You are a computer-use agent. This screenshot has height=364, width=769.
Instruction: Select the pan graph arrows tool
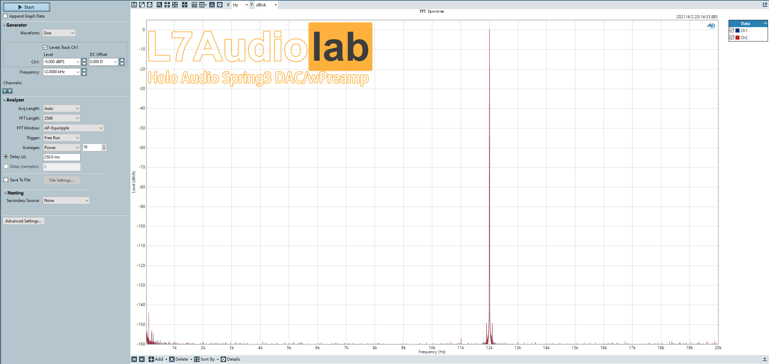[x=167, y=5]
